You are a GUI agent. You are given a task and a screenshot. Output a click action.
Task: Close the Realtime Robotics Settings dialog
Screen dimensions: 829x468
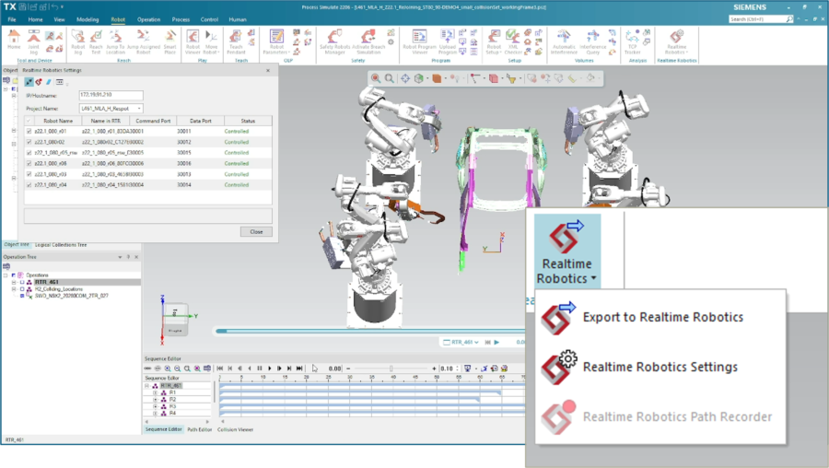point(255,231)
